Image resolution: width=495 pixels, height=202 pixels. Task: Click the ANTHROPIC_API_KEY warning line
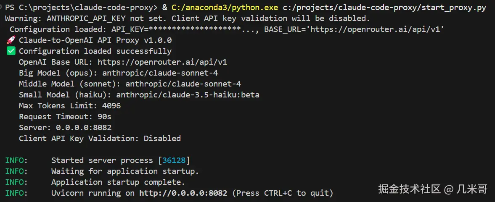[188, 18]
